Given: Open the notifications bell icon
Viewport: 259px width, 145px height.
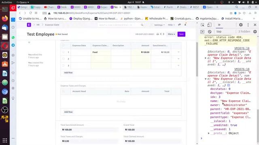Looking at the screenshot, I should (x=185, y=25).
